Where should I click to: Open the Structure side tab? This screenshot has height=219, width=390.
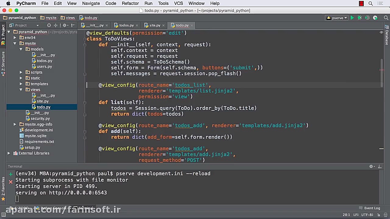(x=3, y=63)
